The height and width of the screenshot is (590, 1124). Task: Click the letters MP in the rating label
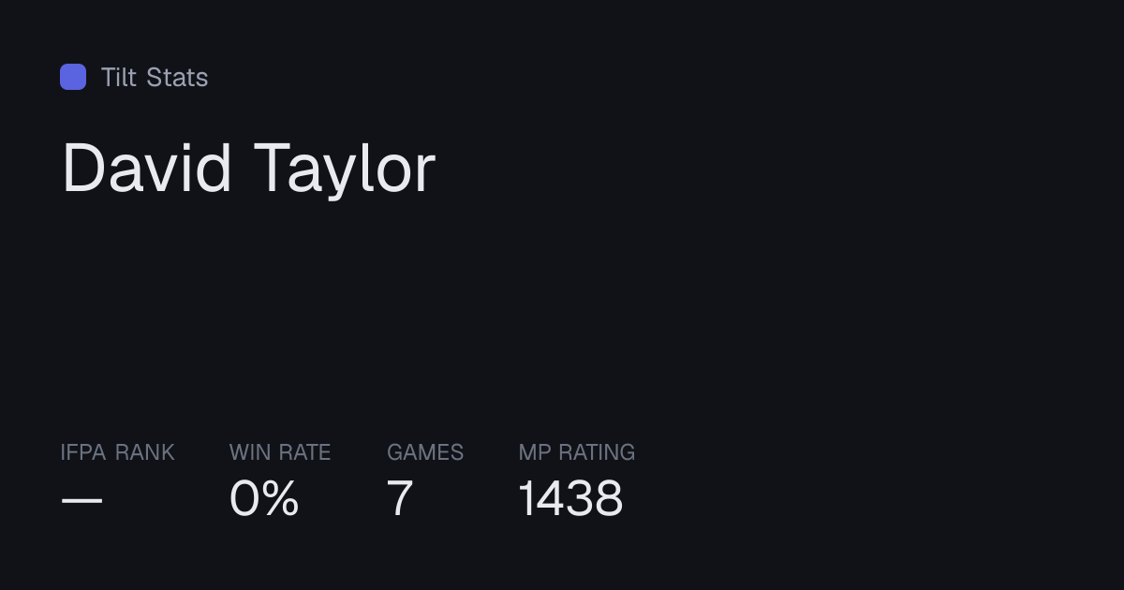[535, 452]
